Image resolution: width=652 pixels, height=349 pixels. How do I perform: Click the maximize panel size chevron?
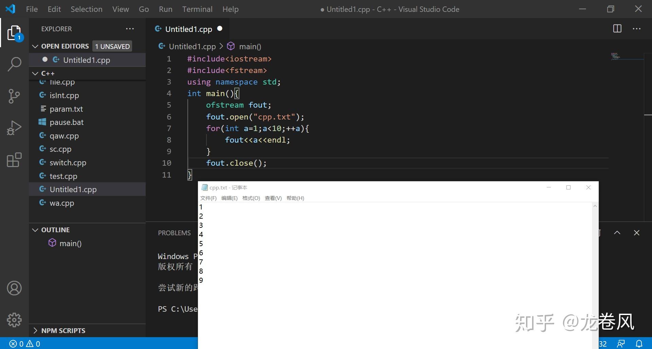tap(617, 233)
